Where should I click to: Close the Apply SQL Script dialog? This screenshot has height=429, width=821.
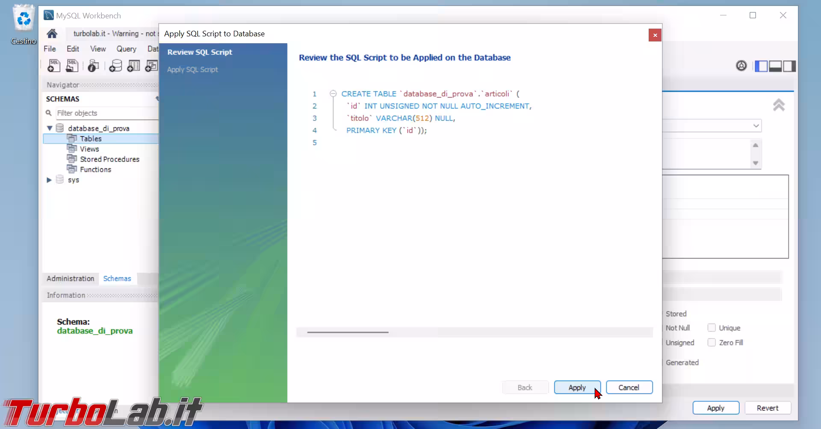point(655,35)
